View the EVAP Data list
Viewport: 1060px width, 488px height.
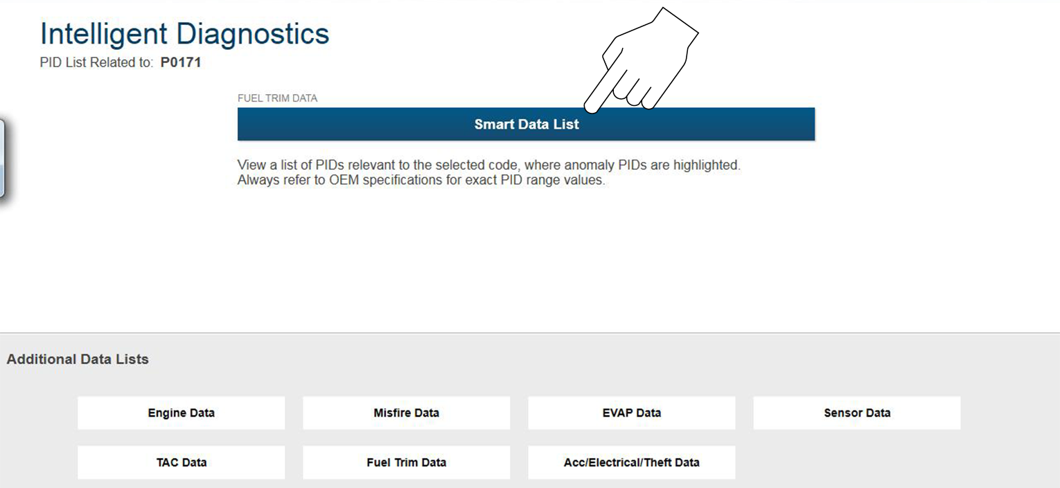click(631, 413)
